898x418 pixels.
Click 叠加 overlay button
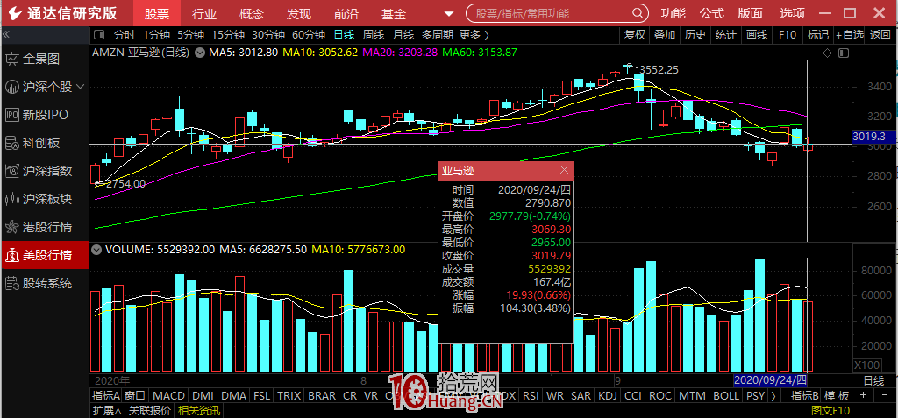(665, 35)
